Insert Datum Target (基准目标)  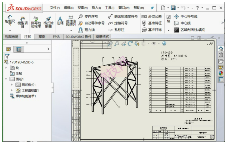(x=152, y=30)
